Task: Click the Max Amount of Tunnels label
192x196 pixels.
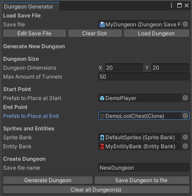Action: point(33,77)
